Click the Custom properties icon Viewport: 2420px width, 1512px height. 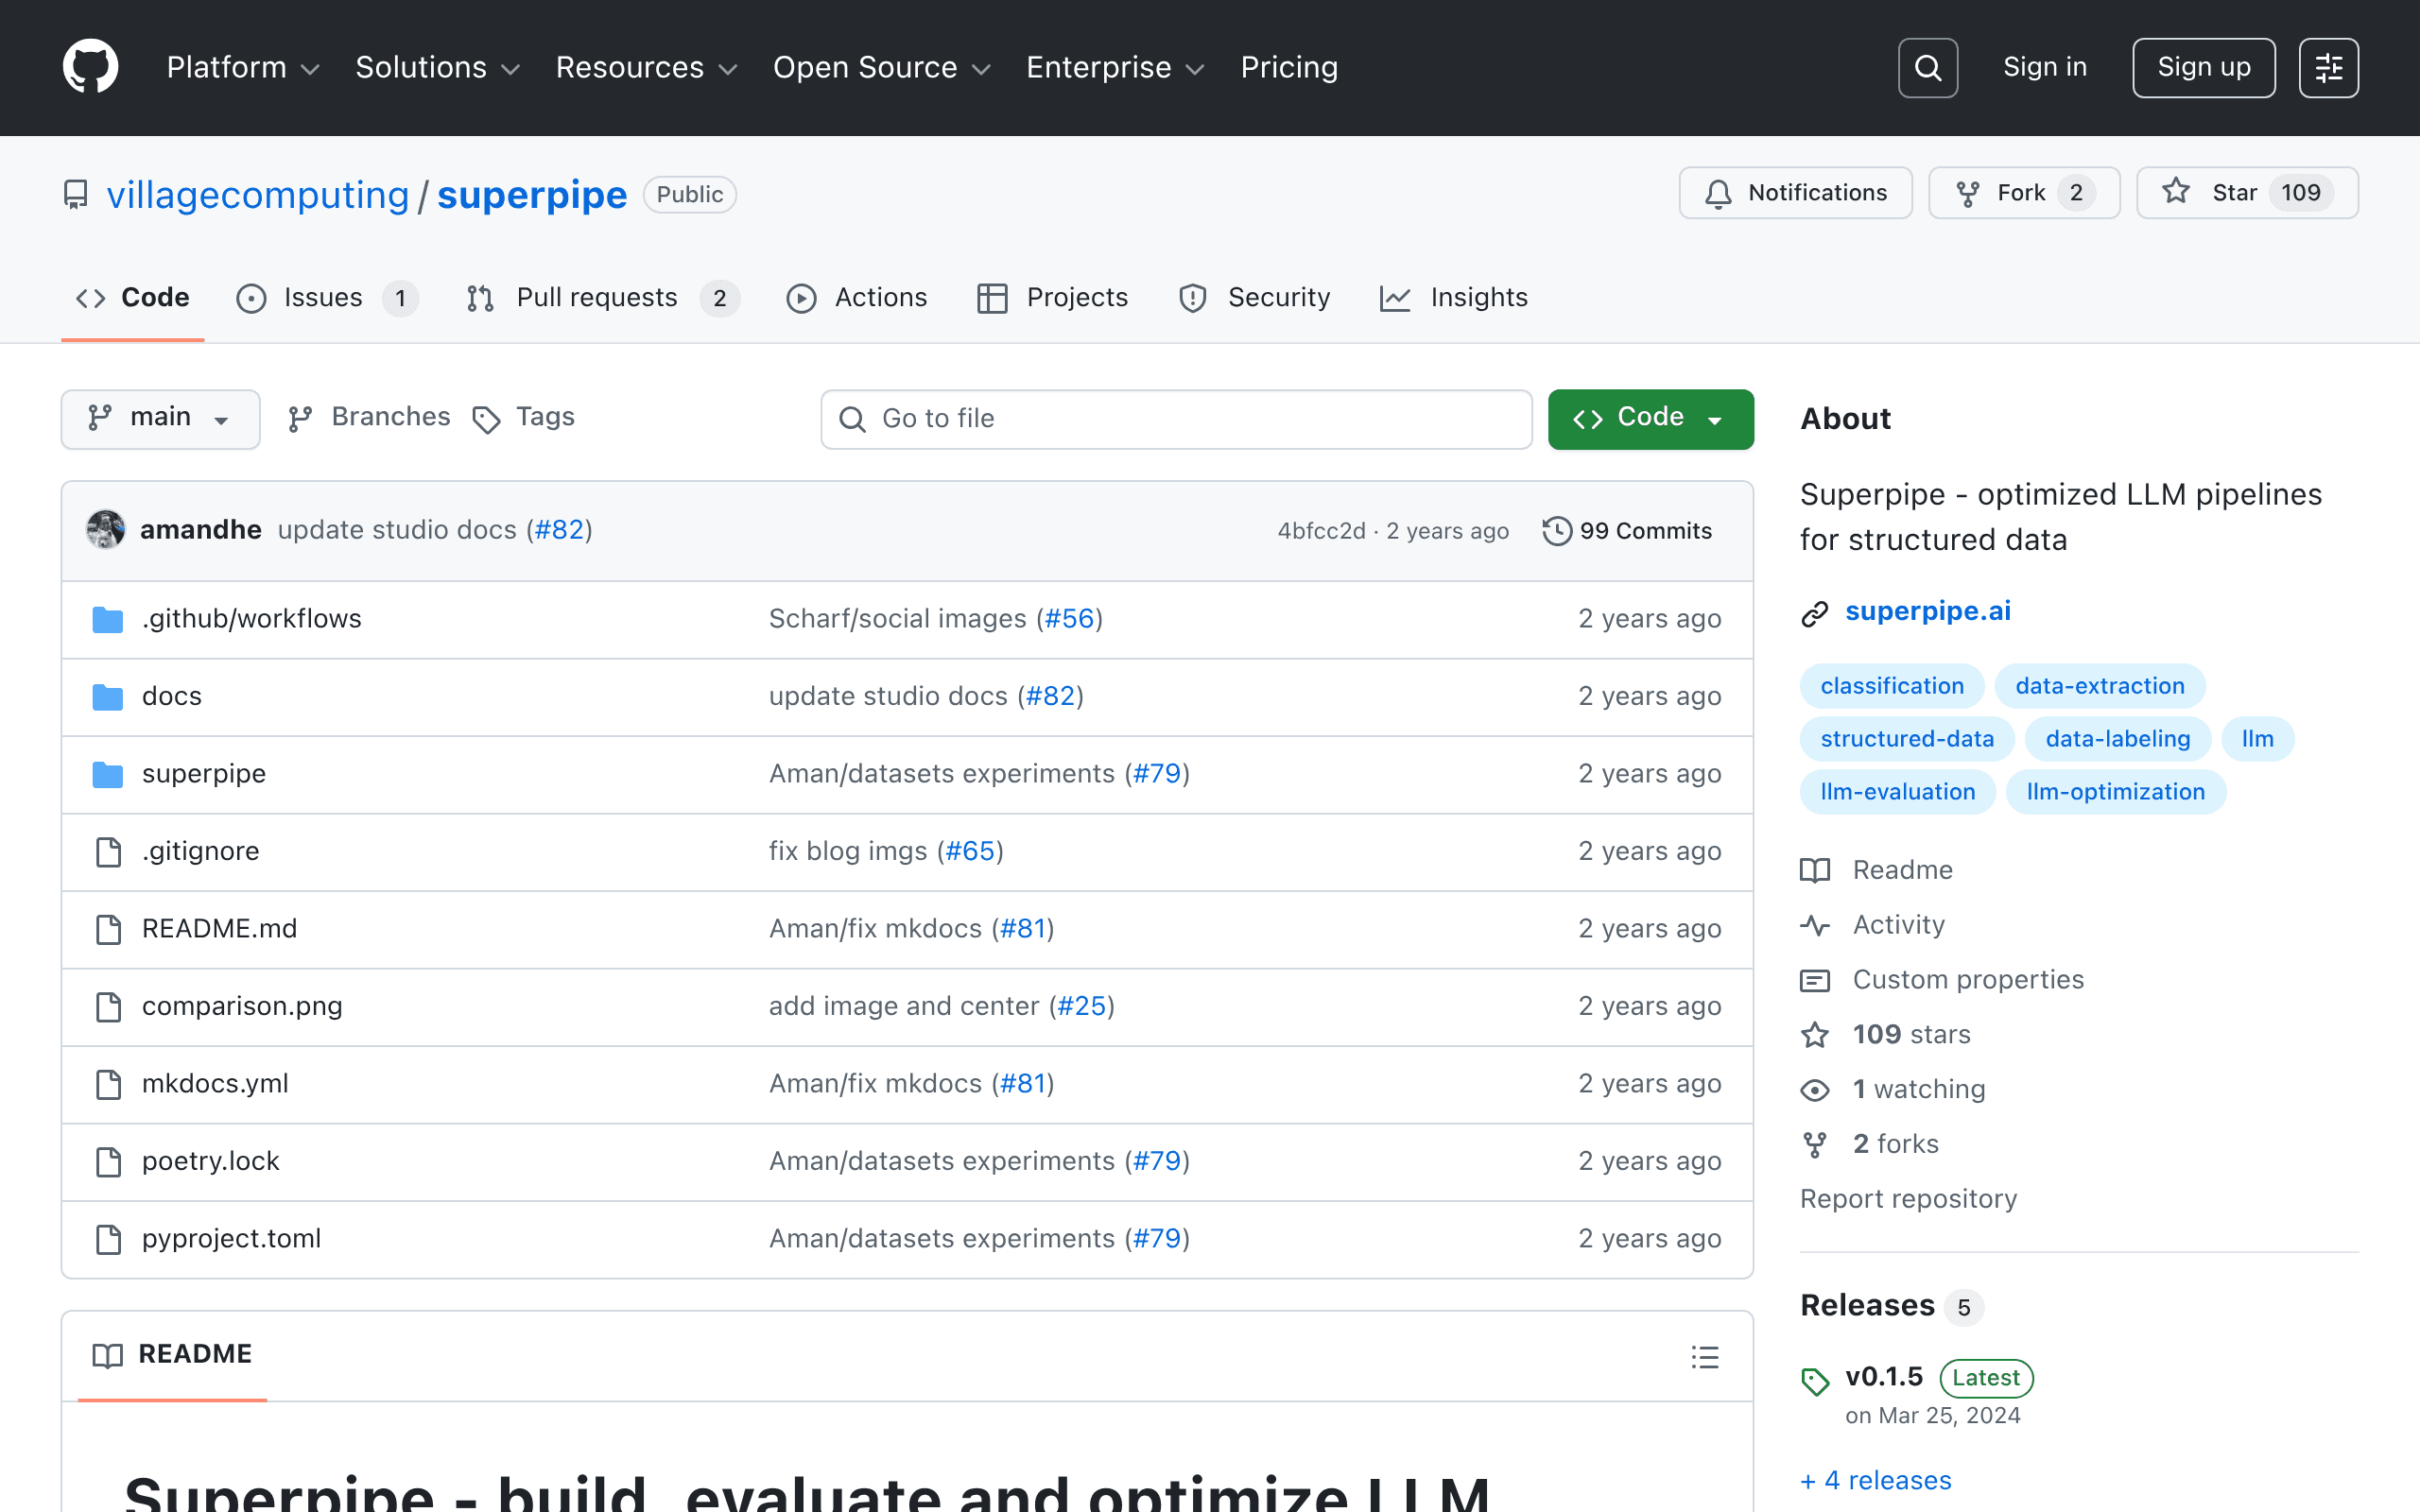1815,980
